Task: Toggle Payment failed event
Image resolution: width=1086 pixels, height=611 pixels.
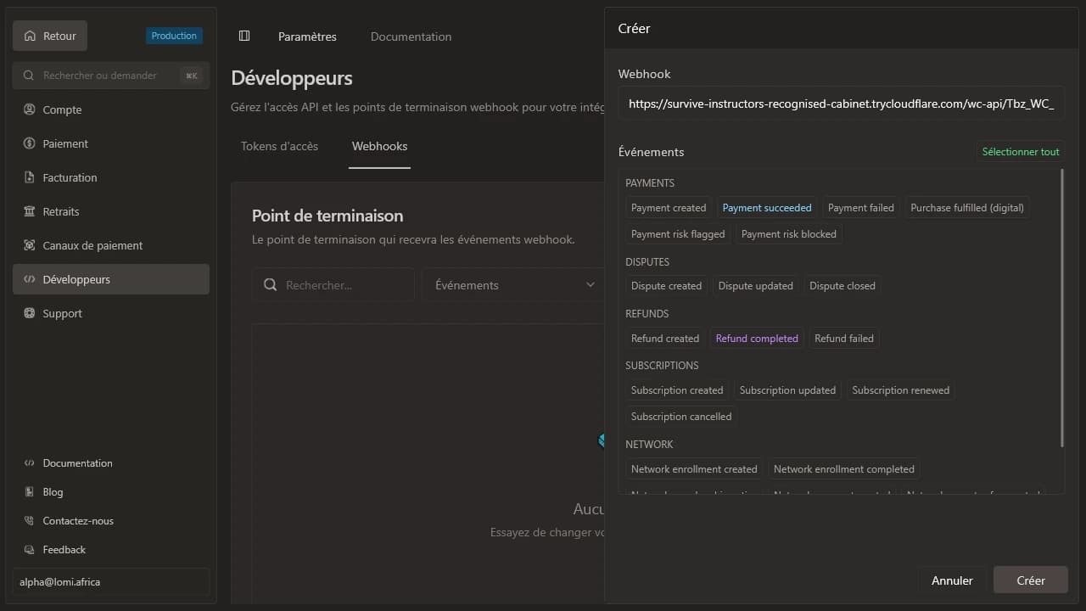Action: coord(861,208)
